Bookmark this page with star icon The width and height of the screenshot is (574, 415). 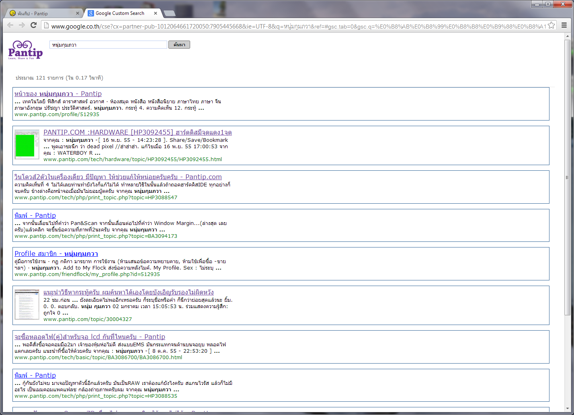[551, 25]
